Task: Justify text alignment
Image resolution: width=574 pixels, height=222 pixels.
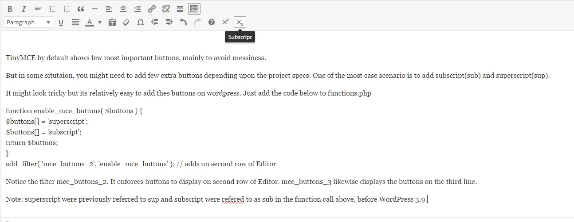Action: pyautogui.click(x=75, y=22)
